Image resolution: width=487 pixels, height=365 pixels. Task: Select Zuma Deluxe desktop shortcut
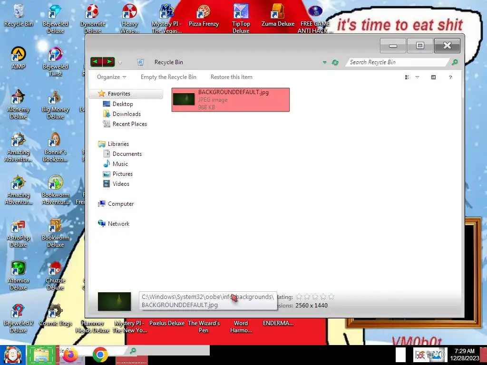pyautogui.click(x=278, y=16)
